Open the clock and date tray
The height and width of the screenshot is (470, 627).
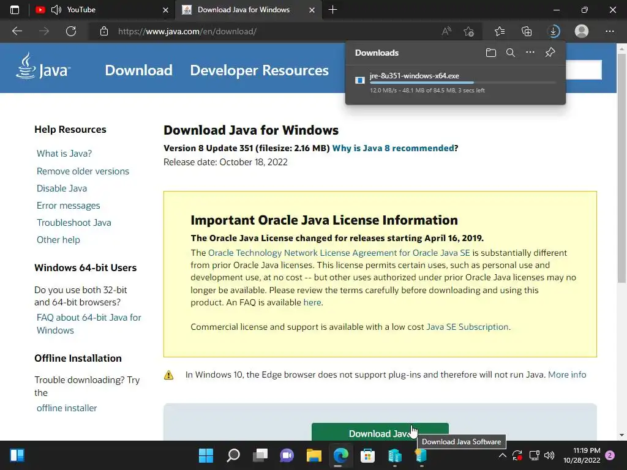(582, 455)
